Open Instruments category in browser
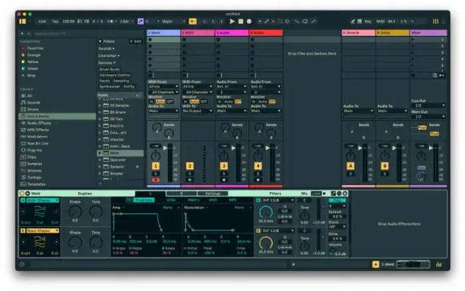 [57, 117]
